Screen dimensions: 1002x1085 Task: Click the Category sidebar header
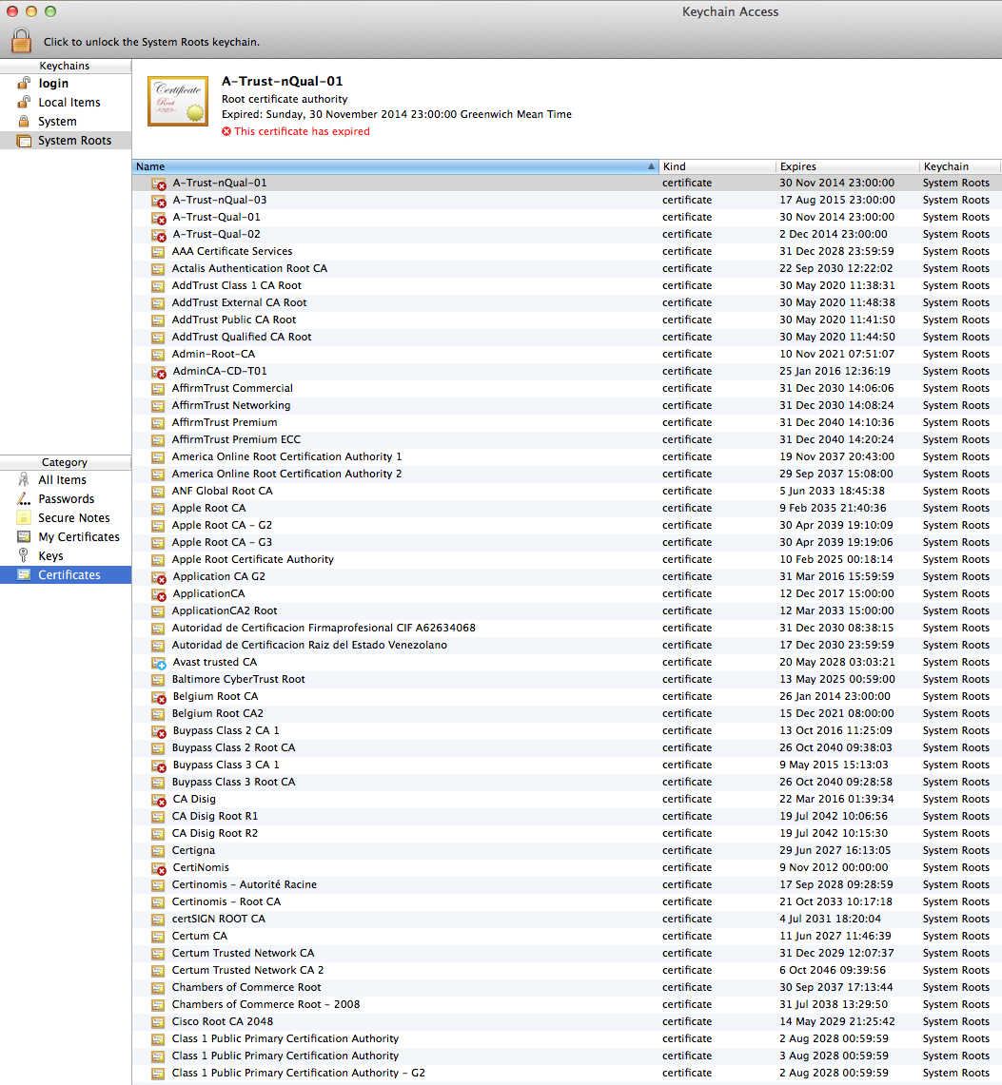65,462
